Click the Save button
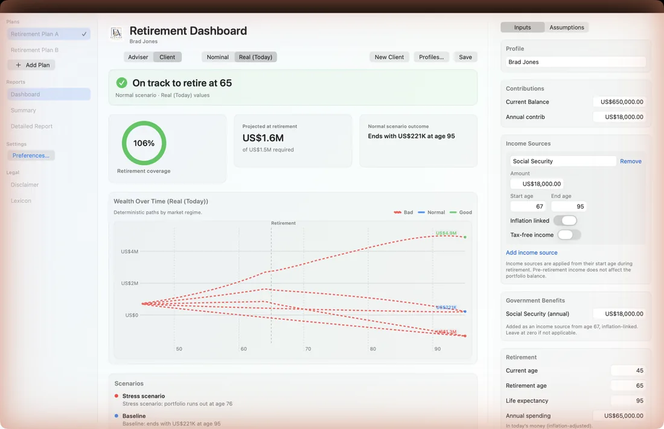This screenshot has height=429, width=664. pyautogui.click(x=465, y=57)
